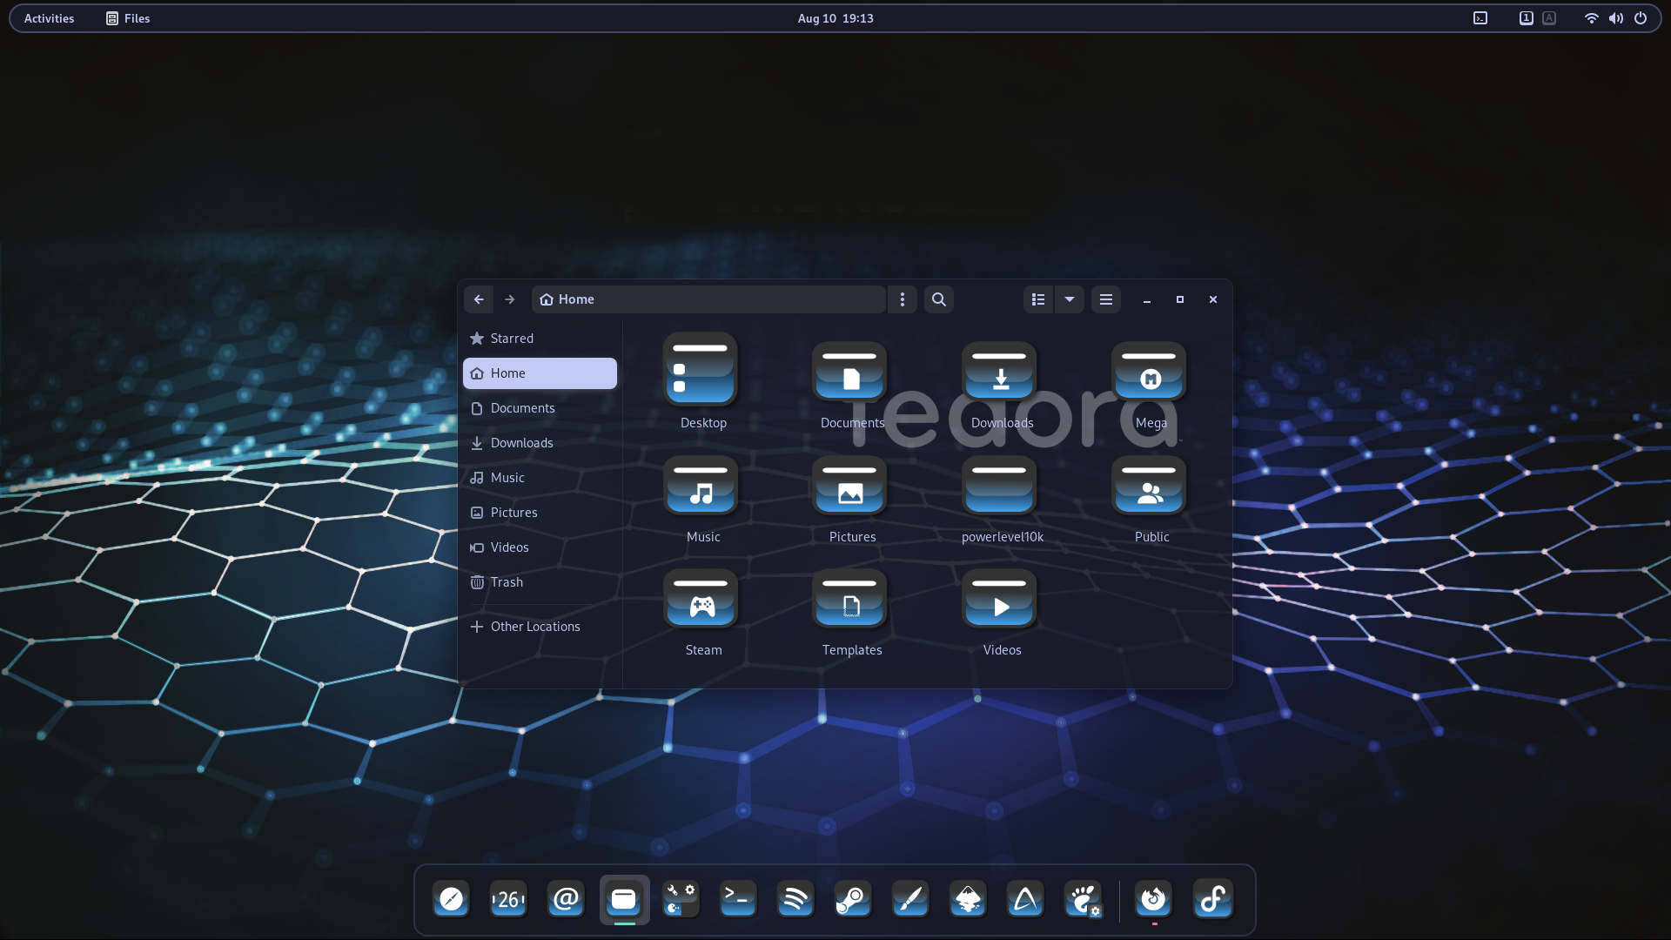Select Documents in the sidebar
1671x940 pixels.
(x=540, y=408)
